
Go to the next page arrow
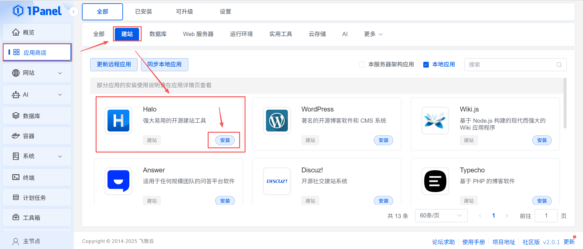coord(507,216)
